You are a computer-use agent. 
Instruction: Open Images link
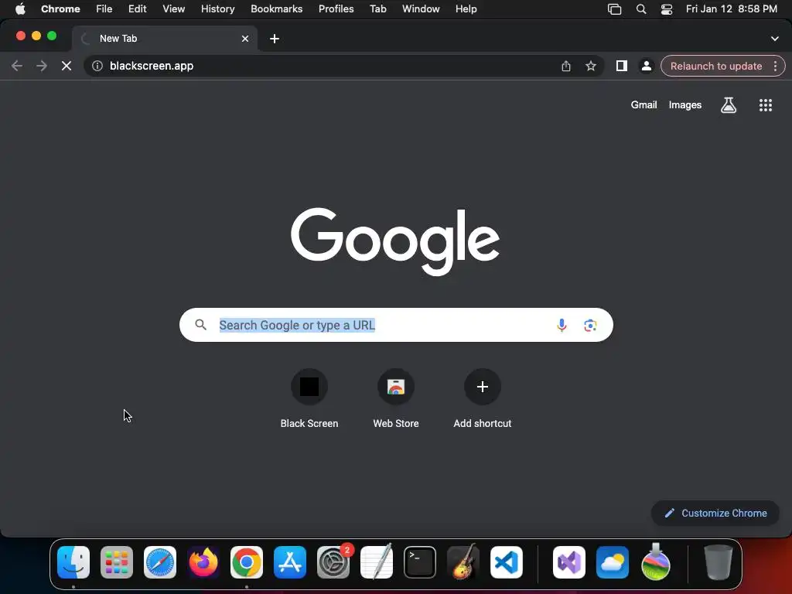click(685, 105)
